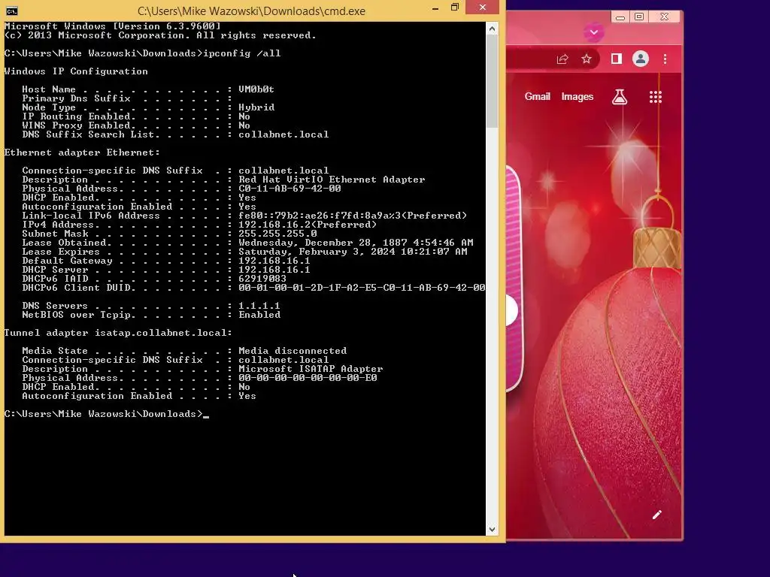
Task: Click physical address C0-11-AB-69-42-00
Action: [290, 189]
